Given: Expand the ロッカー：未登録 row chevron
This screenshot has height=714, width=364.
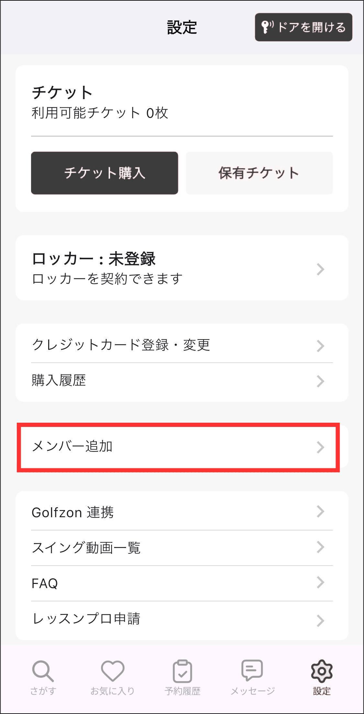Looking at the screenshot, I should pyautogui.click(x=320, y=269).
